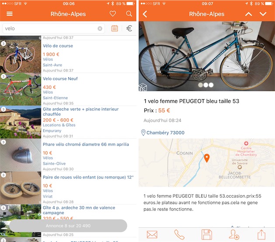Show previous ad with up chevron
Viewport: 275px width, 242px height.
[248, 14]
